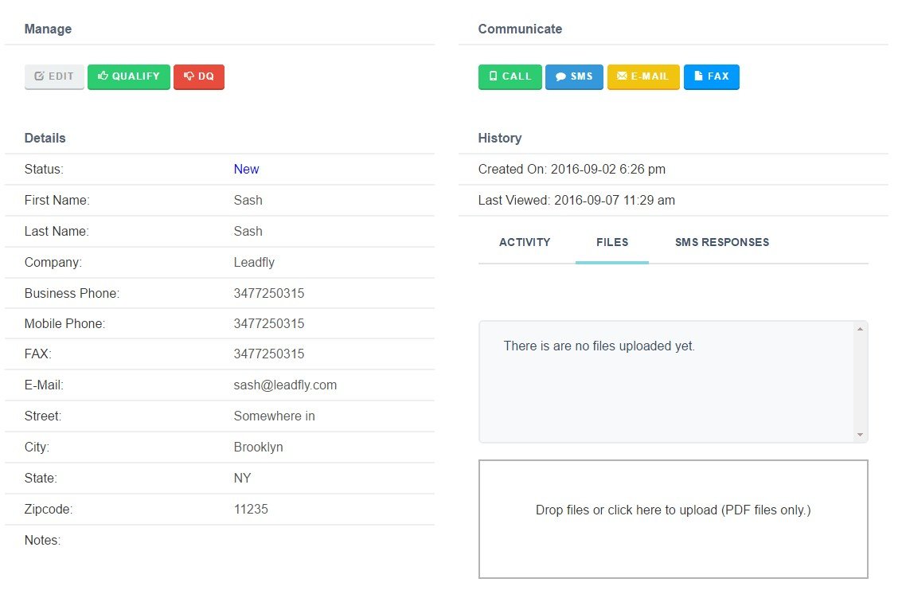This screenshot has height=598, width=902.
Task: Click the file list scrollbar up arrow
Action: 860,329
